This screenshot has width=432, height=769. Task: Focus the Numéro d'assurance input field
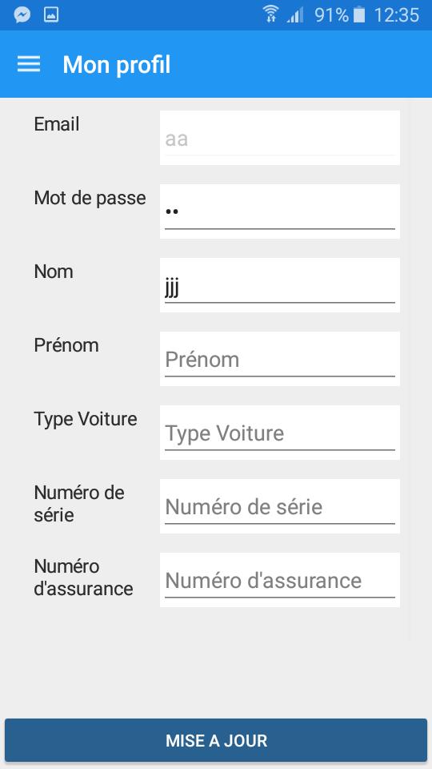point(280,580)
